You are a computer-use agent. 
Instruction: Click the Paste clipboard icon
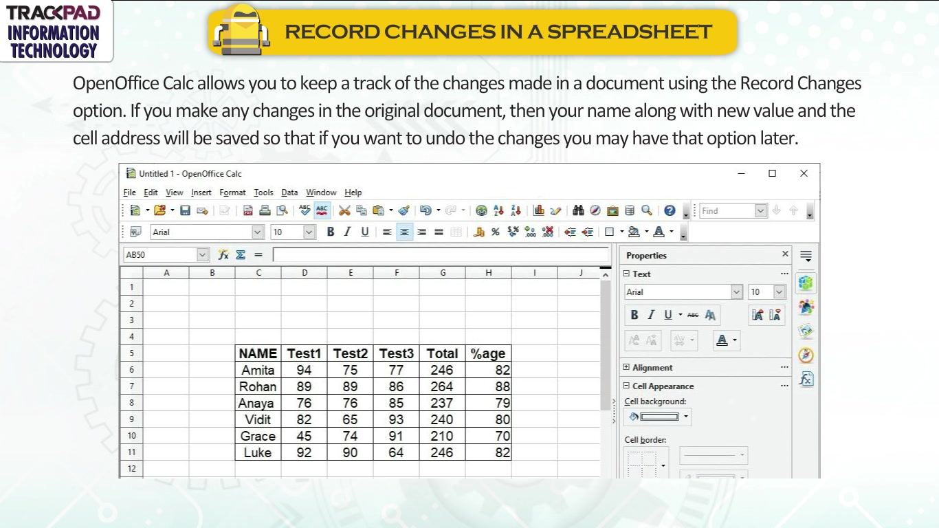pos(378,210)
